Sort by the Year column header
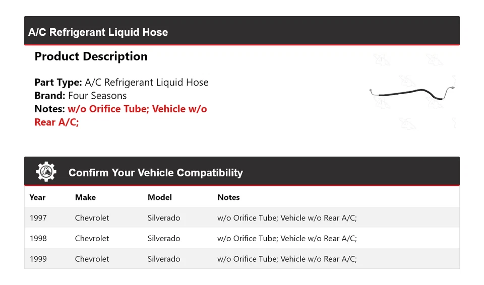This screenshot has width=484, height=285. [x=37, y=197]
